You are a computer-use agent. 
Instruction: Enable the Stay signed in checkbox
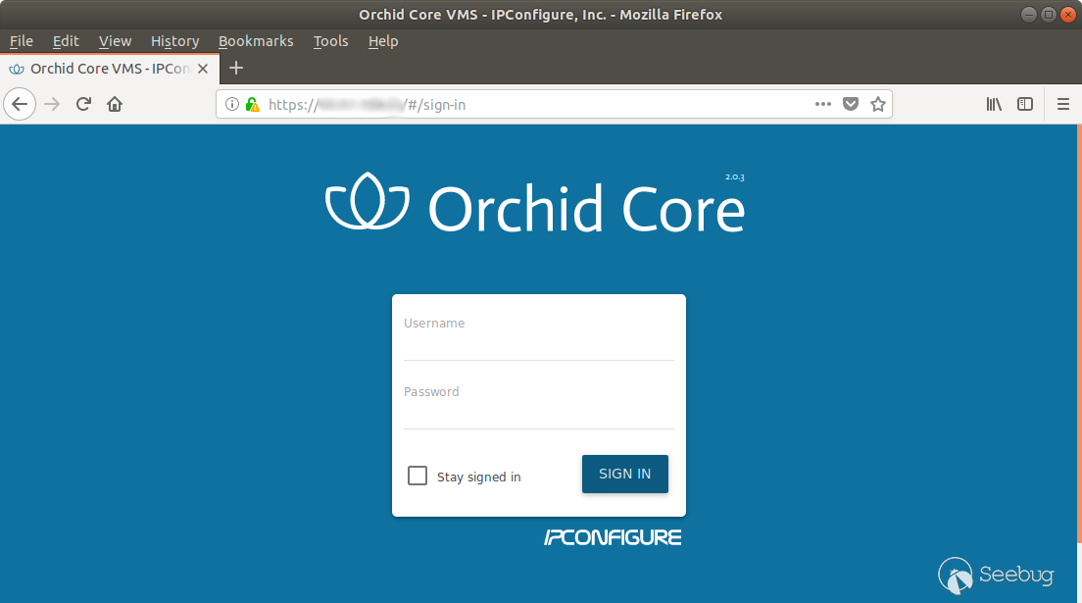tap(417, 476)
